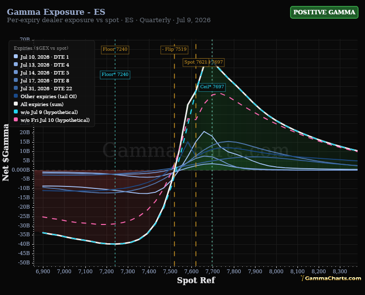The image size is (365, 295).
Task: Click the y-axis tick label '-25B'
Action: (24, 216)
